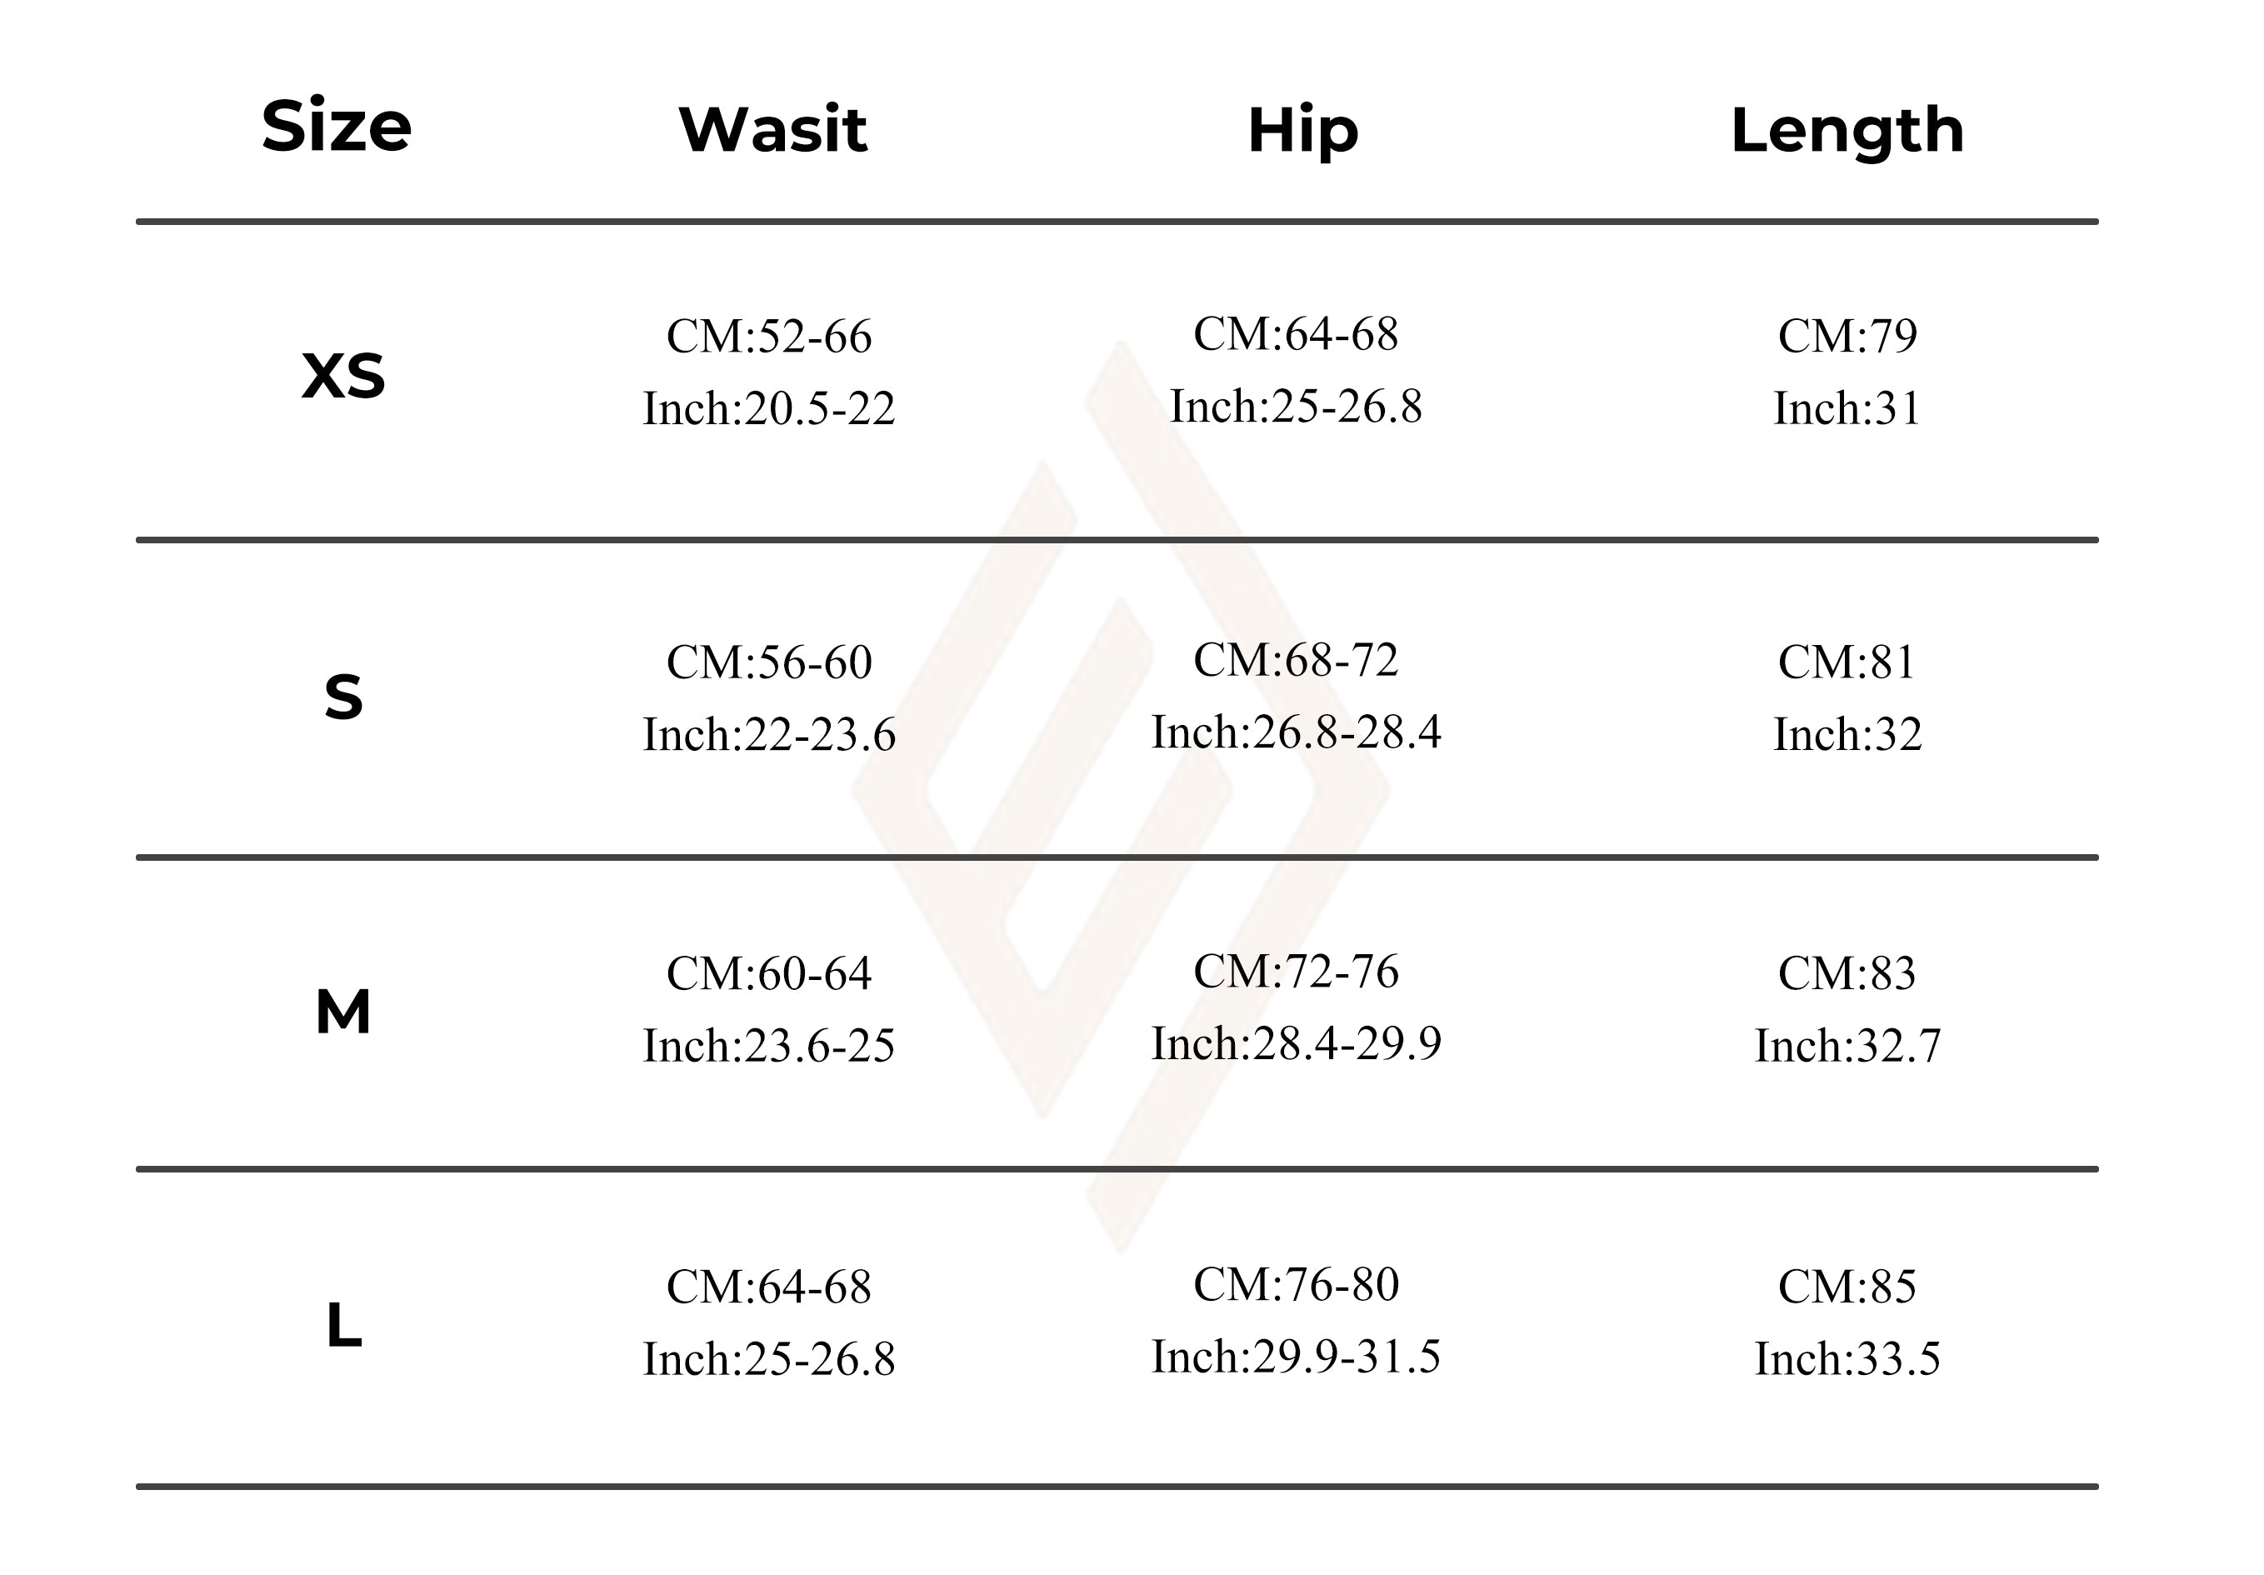Click L waist value Inch:25-26.8
The height and width of the screenshot is (1575, 2264).
(769, 1359)
